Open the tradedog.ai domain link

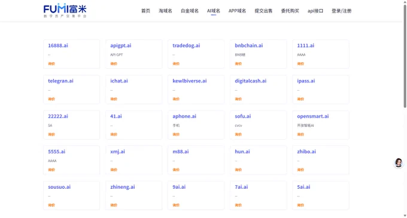point(186,45)
